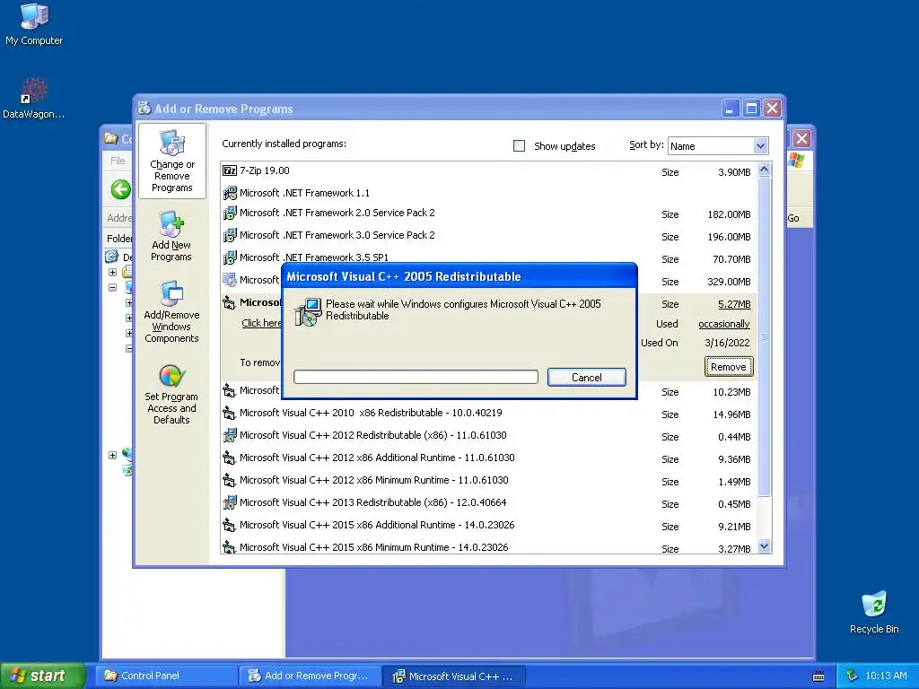
Task: Select Visual C++ 2013 Redistributable (x86) icon
Action: point(229,502)
